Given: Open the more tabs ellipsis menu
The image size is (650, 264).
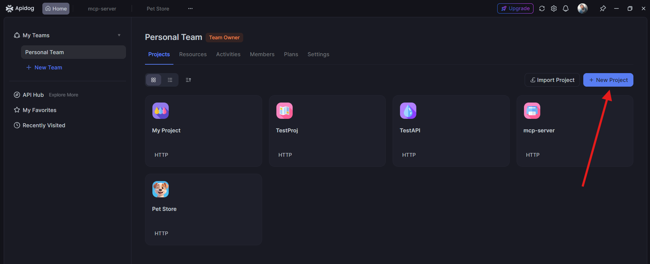Looking at the screenshot, I should [190, 8].
